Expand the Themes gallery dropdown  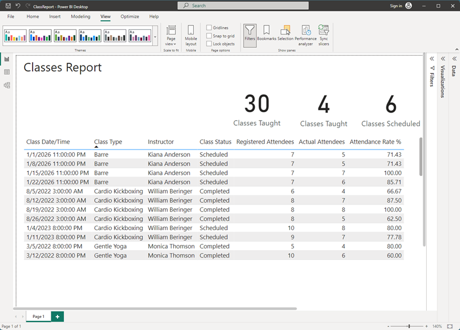pos(155,36)
